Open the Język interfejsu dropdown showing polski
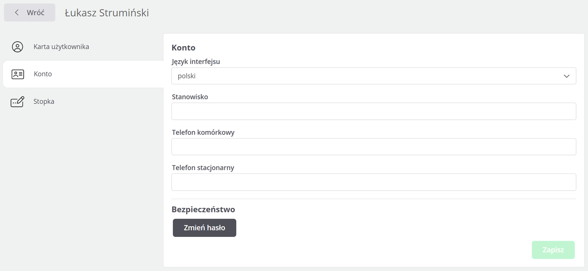 (x=369, y=76)
